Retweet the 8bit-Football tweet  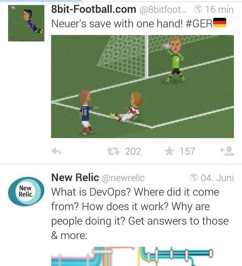(113, 151)
